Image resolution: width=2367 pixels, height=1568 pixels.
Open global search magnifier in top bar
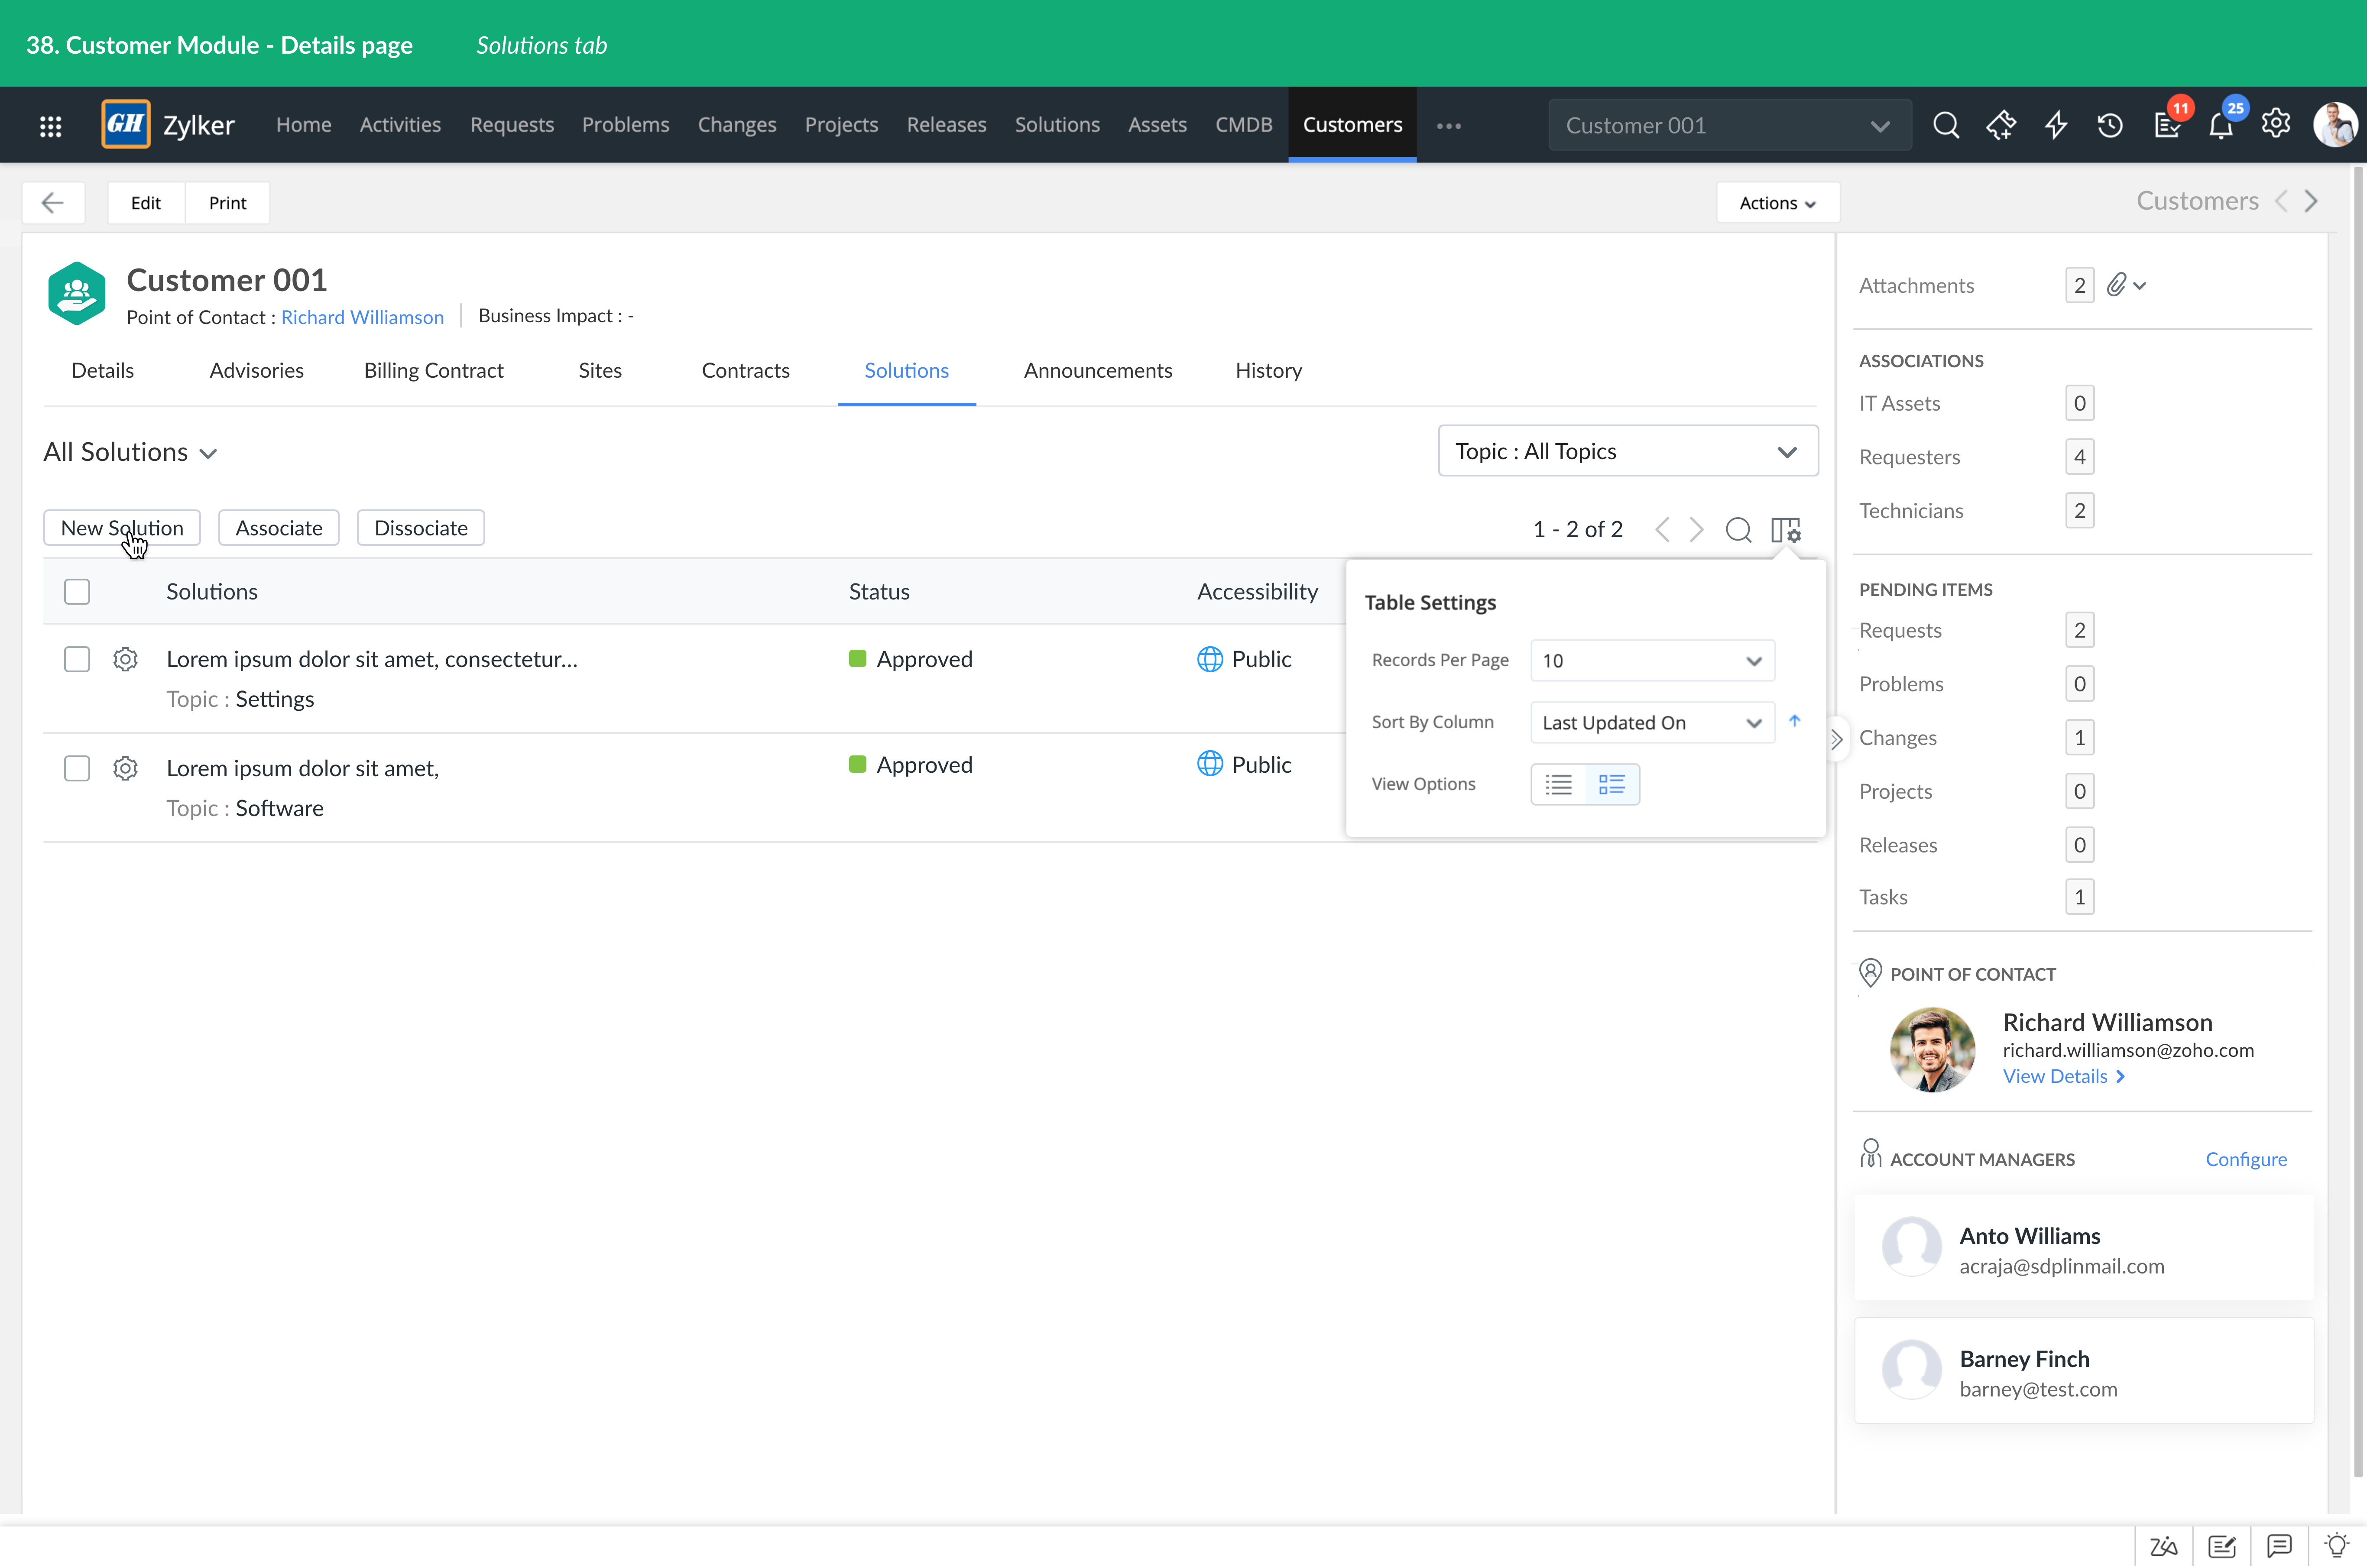pos(1945,125)
